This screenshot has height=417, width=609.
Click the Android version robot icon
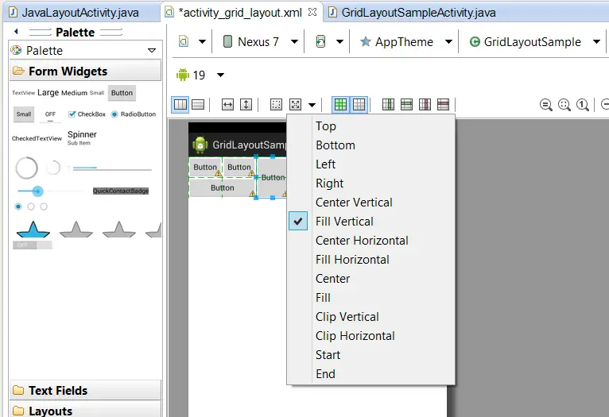coord(183,75)
